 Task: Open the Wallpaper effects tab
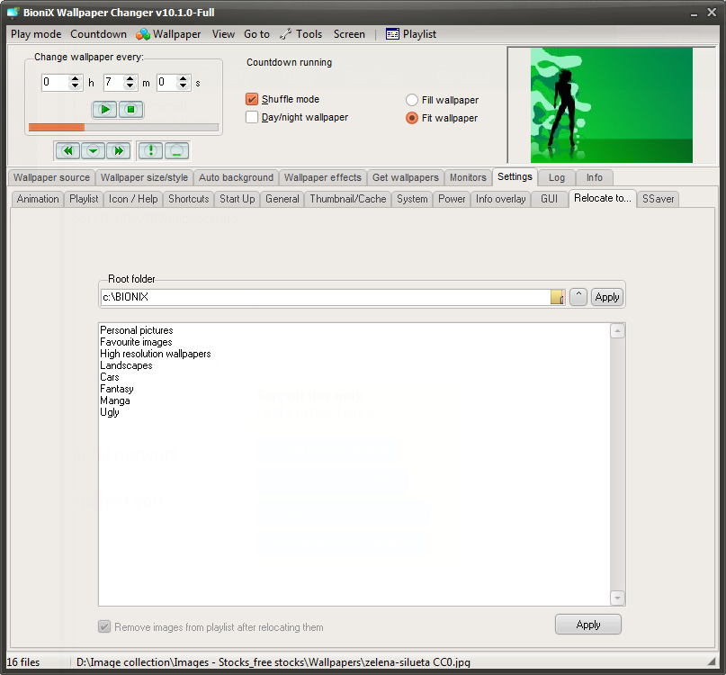pos(323,177)
